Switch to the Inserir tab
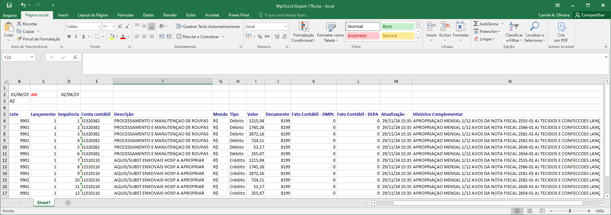 [63, 15]
